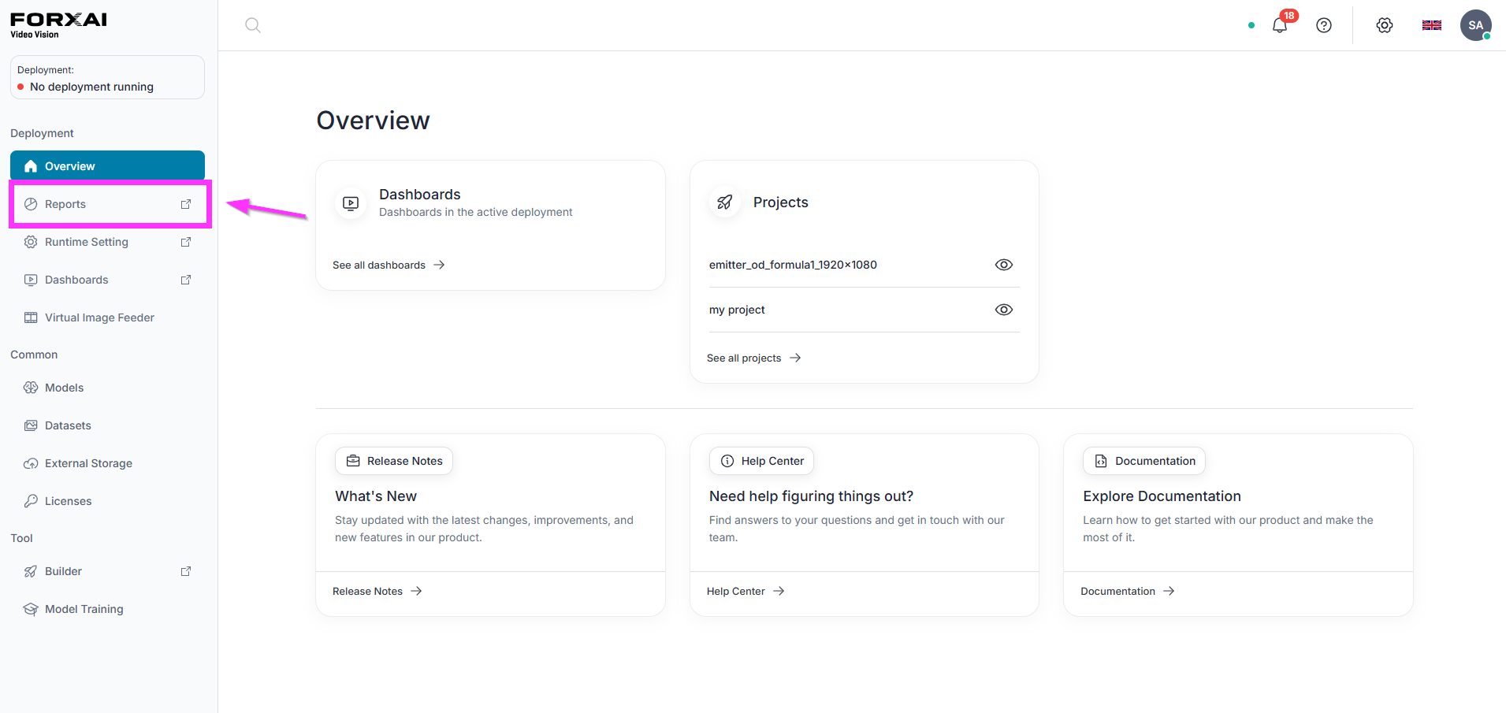The width and height of the screenshot is (1506, 713).
Task: Click the Dashboards card play icon
Action: click(351, 203)
